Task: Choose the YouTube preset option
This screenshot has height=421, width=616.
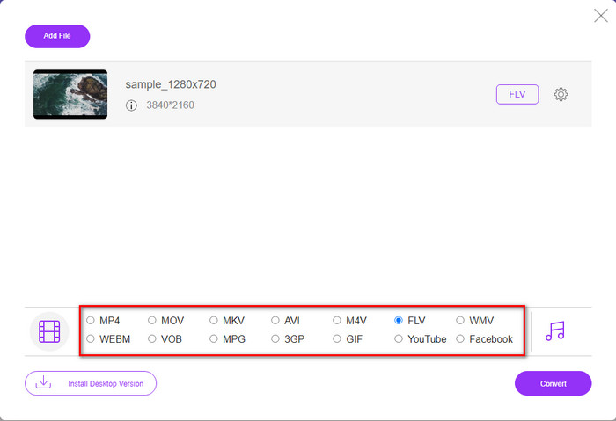Action: tap(399, 338)
